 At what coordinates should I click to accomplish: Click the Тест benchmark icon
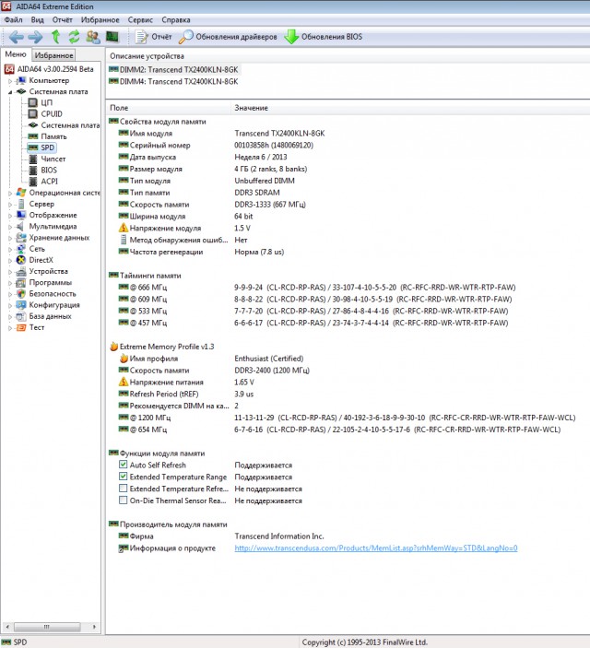(x=21, y=327)
